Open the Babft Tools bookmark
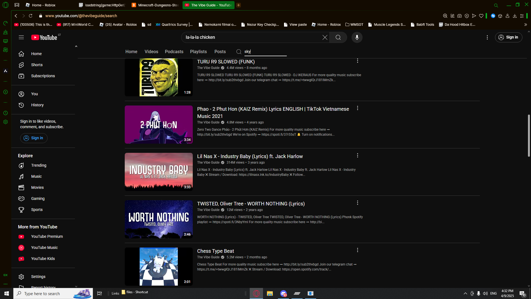This screenshot has width=531, height=299. click(x=422, y=25)
